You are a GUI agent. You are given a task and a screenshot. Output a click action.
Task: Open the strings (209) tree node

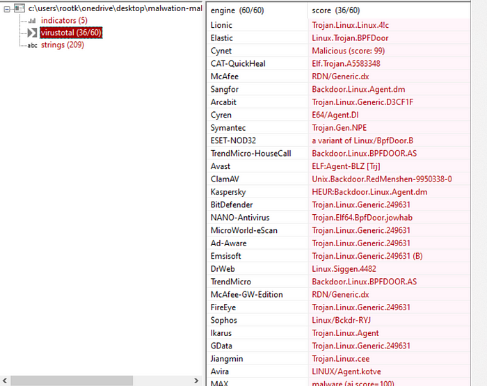(x=63, y=45)
